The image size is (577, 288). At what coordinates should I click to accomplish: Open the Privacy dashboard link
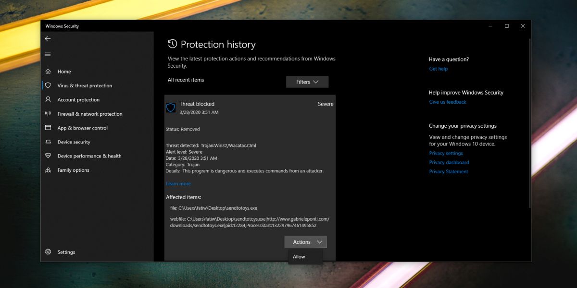(x=449, y=162)
